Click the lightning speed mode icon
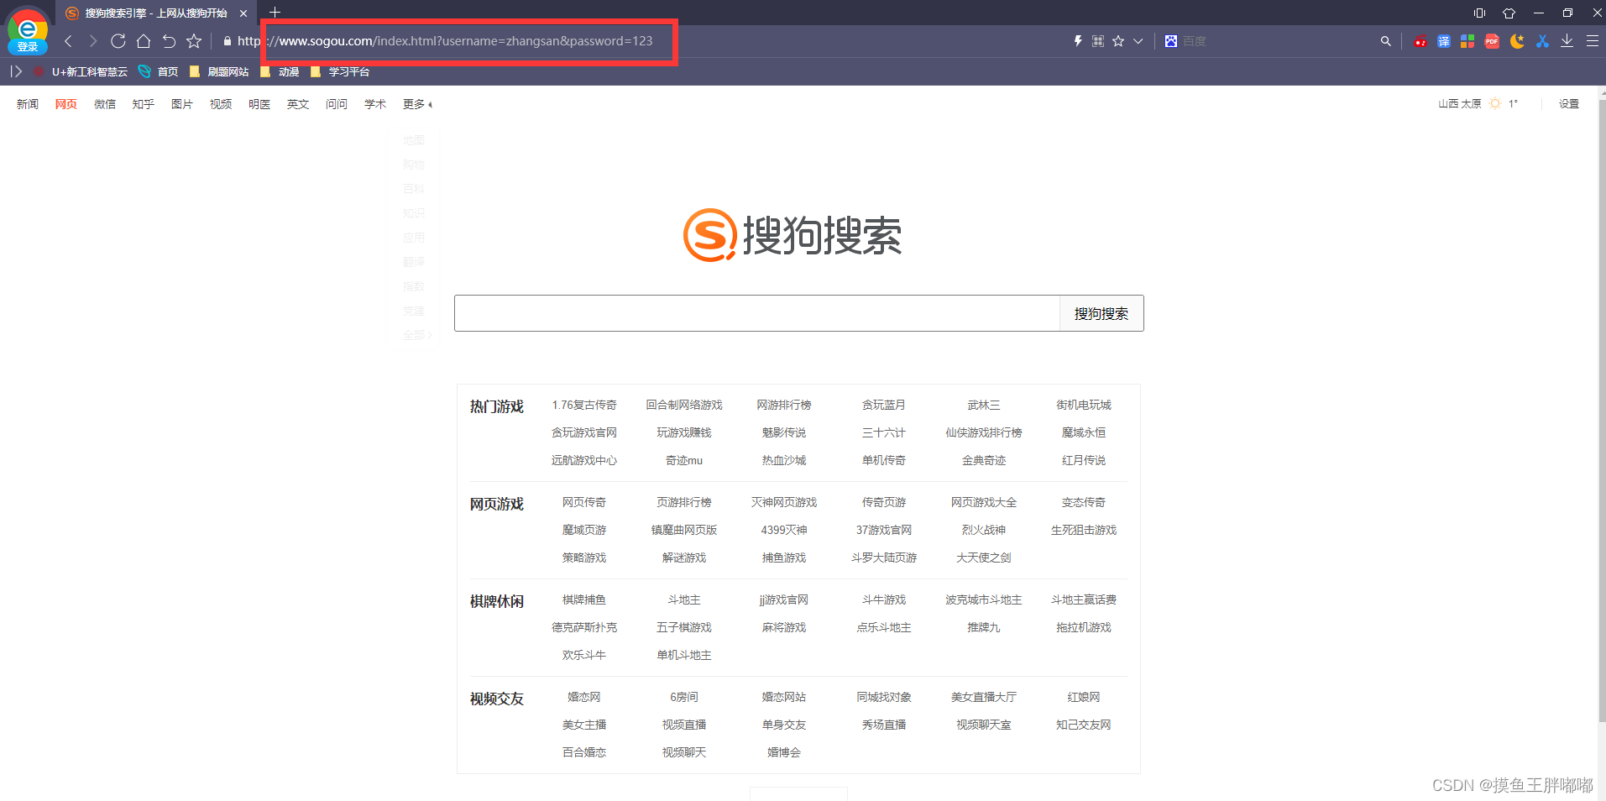This screenshot has width=1606, height=801. (x=1078, y=41)
